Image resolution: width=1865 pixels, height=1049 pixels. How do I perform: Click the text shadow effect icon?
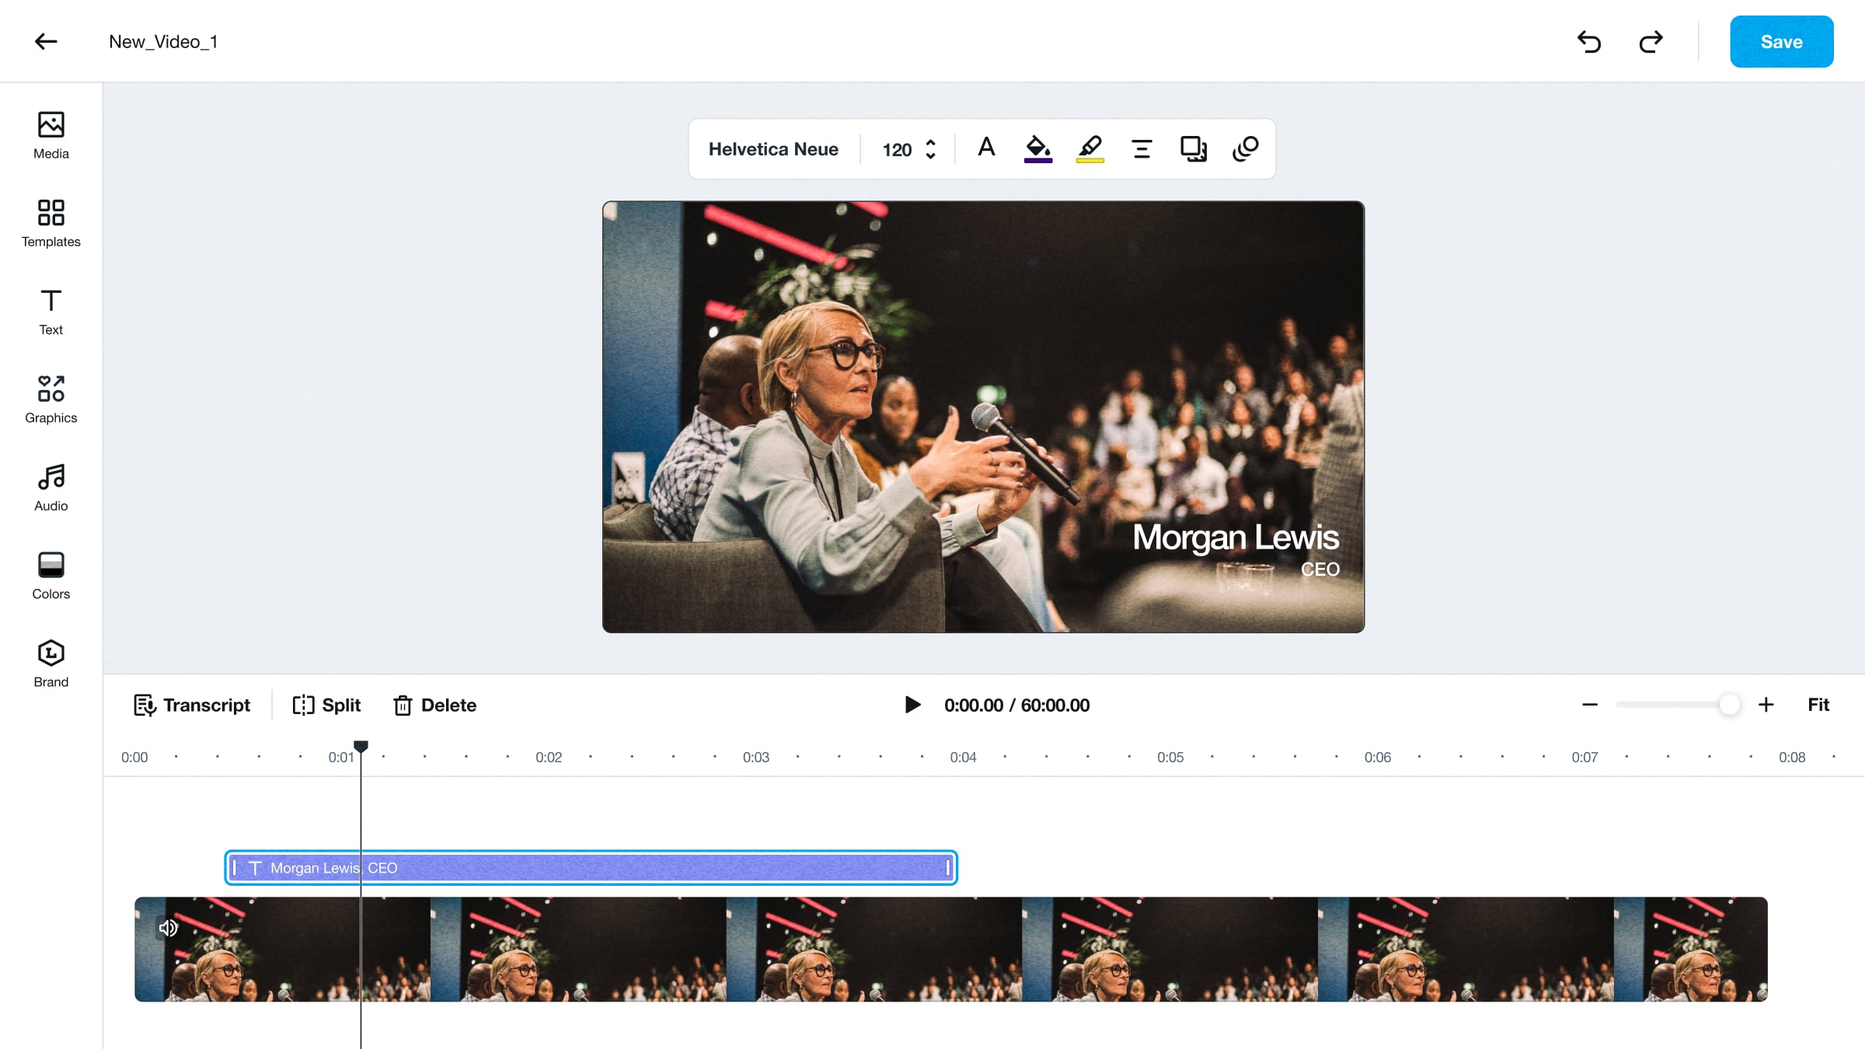pos(1193,148)
